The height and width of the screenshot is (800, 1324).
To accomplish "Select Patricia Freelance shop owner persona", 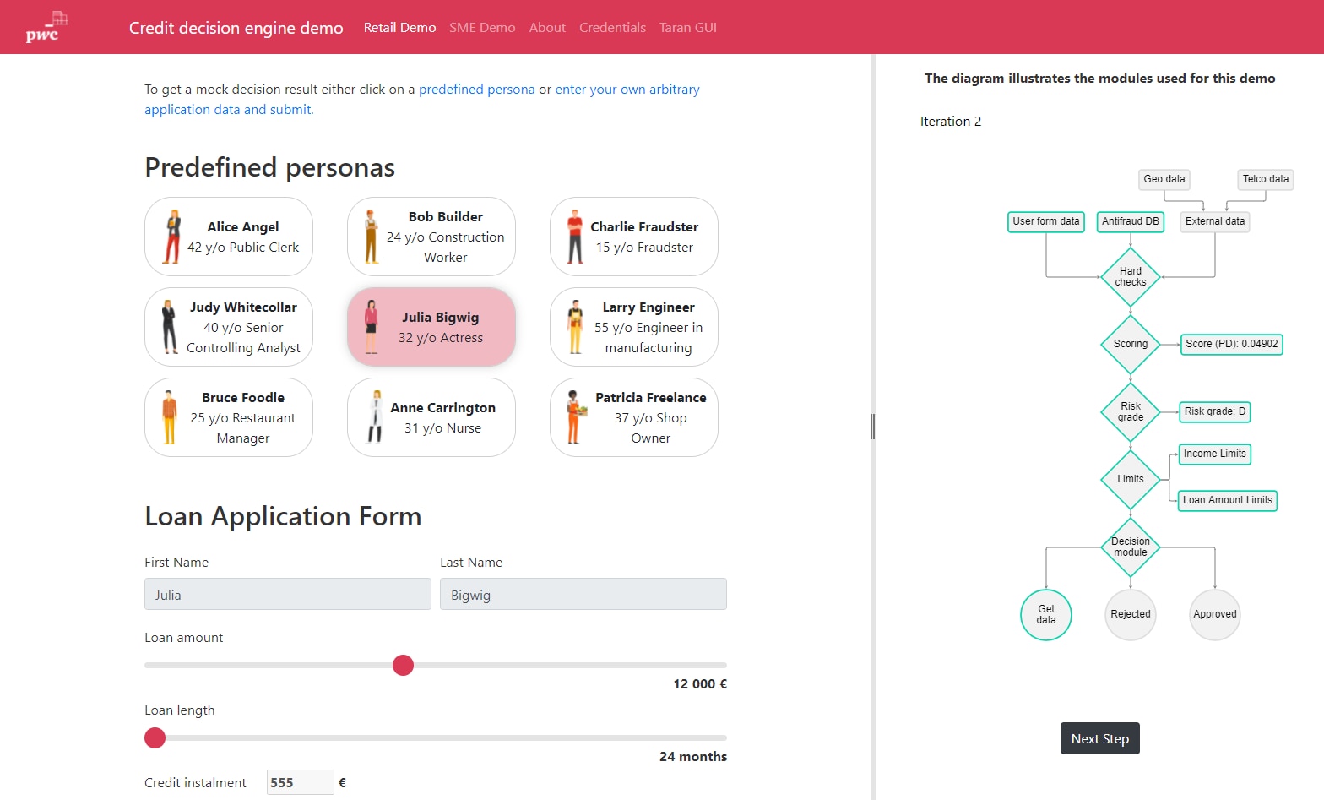I will point(634,417).
